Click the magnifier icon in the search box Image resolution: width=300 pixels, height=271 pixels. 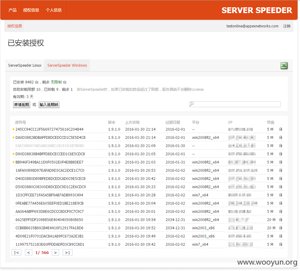click(192, 104)
